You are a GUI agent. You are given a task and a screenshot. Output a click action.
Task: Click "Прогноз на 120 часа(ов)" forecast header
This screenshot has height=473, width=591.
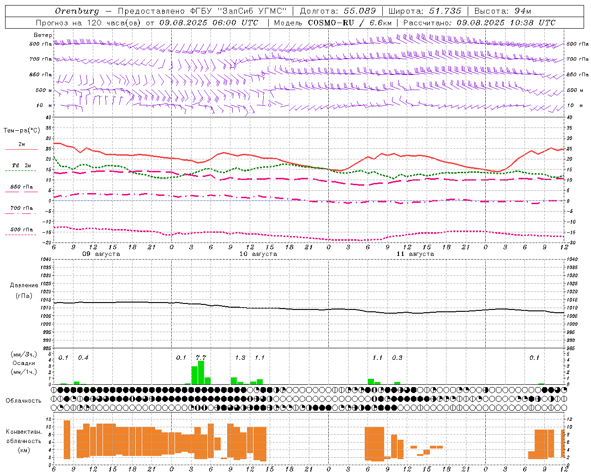pos(89,23)
